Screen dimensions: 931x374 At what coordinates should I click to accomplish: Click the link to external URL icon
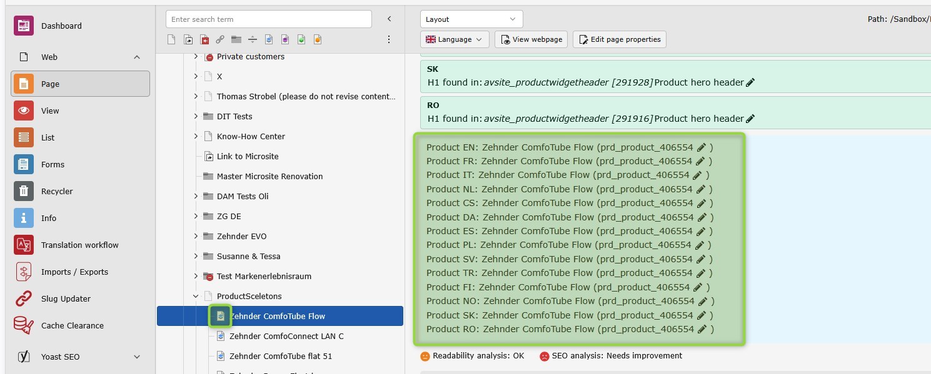(220, 39)
